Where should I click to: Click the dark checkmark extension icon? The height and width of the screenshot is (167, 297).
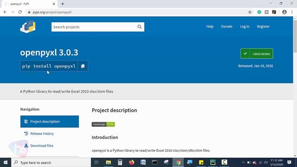(274, 12)
